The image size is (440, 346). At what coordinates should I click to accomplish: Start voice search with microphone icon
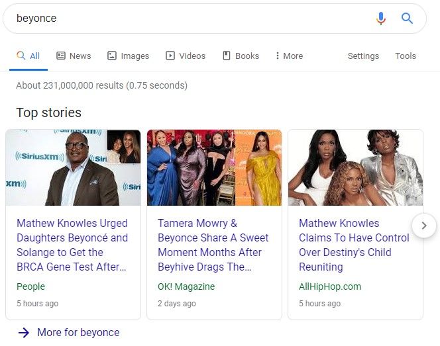(x=381, y=19)
